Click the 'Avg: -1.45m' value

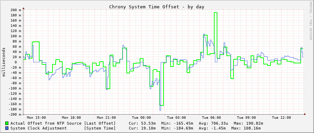tap(212, 128)
